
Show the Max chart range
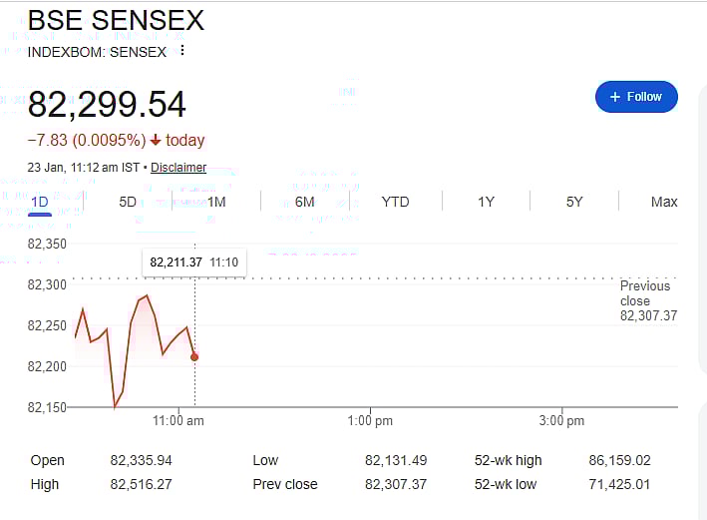click(664, 202)
